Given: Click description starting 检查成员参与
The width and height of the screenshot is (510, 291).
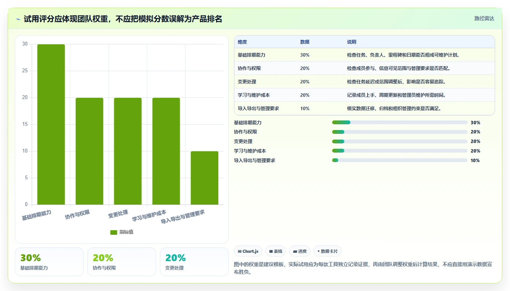Looking at the screenshot, I should tap(399, 68).
